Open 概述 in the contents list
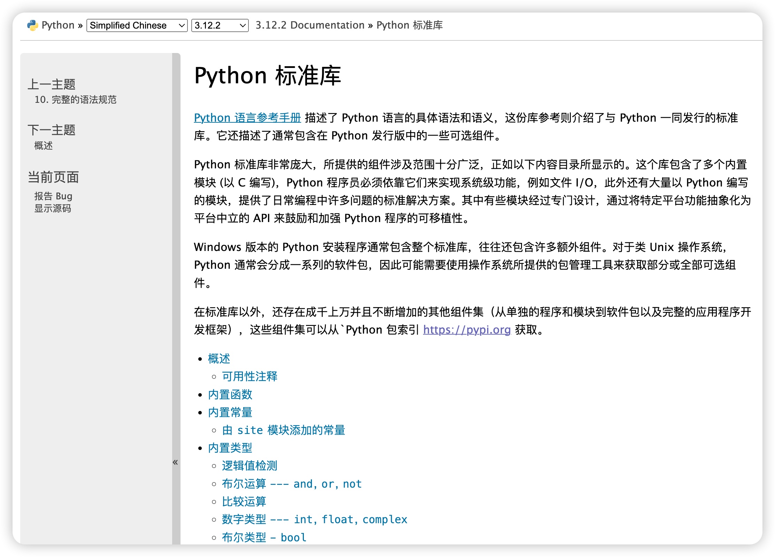 (x=219, y=359)
